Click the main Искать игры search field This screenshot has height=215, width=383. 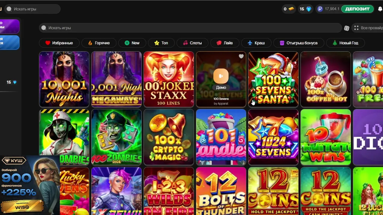point(190,28)
